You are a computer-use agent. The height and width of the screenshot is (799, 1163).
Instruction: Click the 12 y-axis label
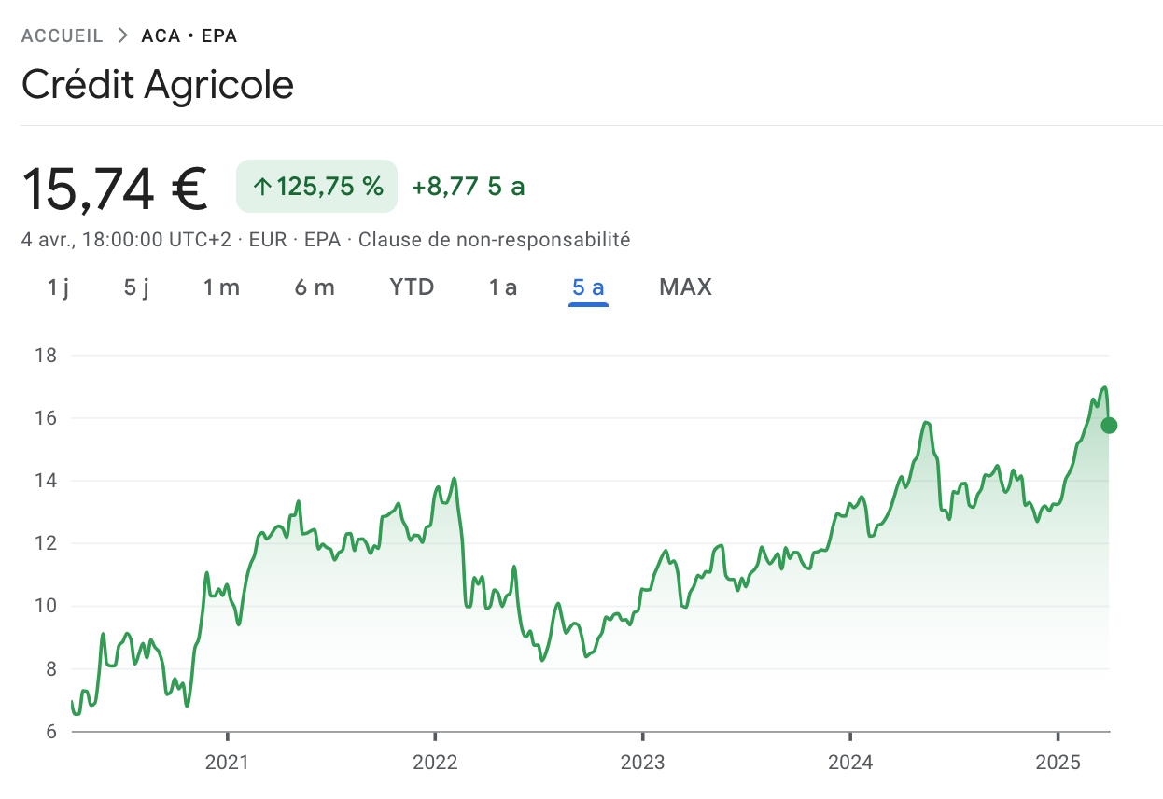(x=47, y=543)
